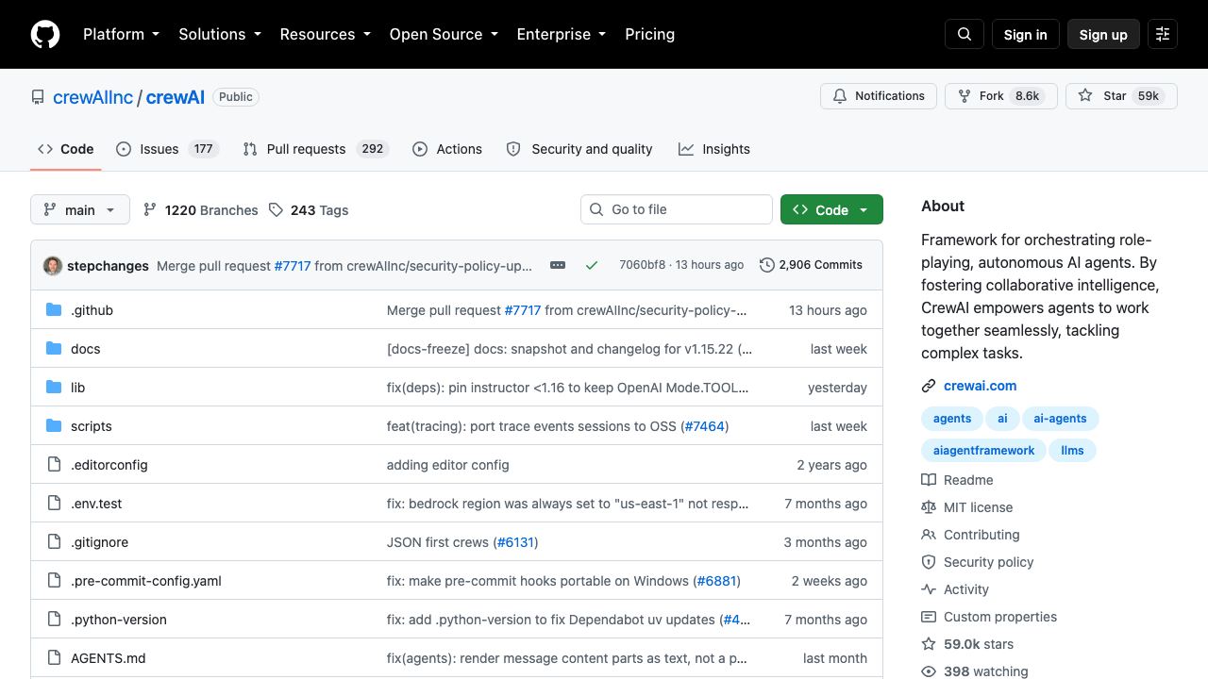Expand the Solutions menu

tap(219, 34)
